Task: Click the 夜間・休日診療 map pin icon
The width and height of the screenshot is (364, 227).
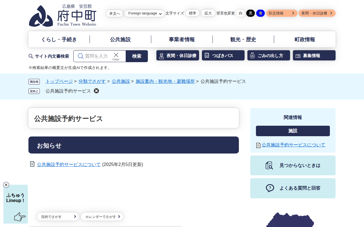Action: [x=161, y=55]
